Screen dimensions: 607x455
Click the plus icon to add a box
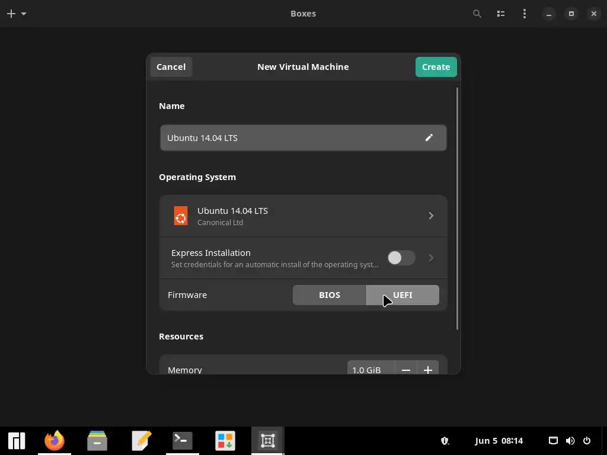click(x=11, y=14)
